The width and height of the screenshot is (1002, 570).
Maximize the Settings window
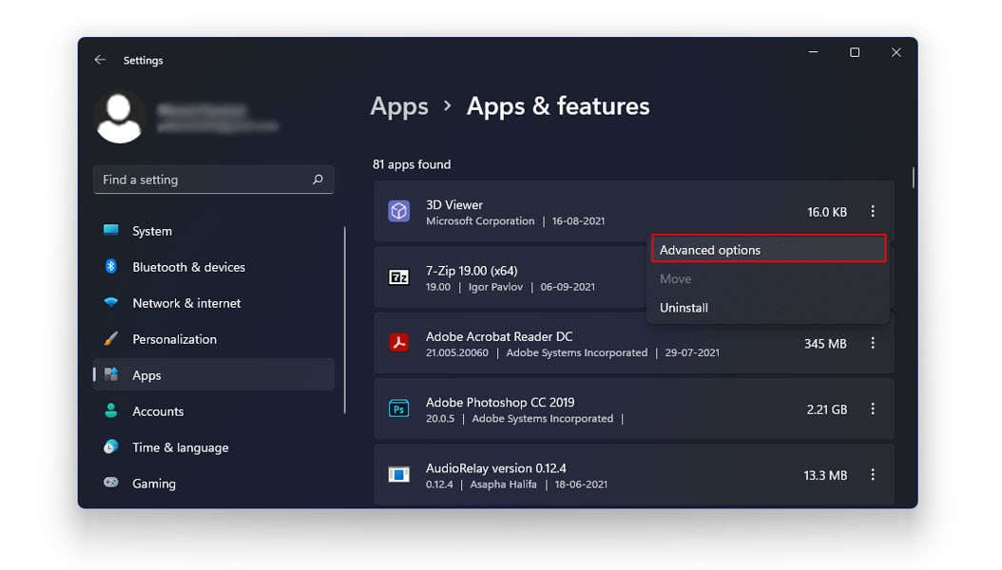[x=855, y=52]
